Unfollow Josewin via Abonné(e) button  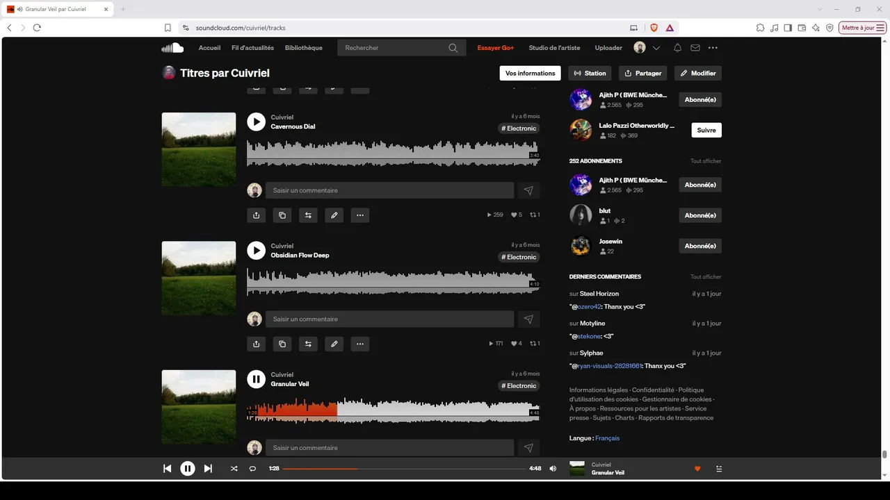[700, 246]
